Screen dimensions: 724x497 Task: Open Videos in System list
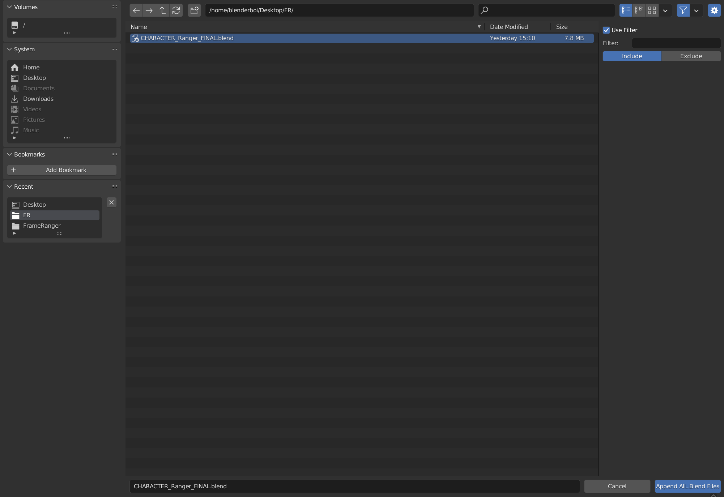pyautogui.click(x=62, y=109)
